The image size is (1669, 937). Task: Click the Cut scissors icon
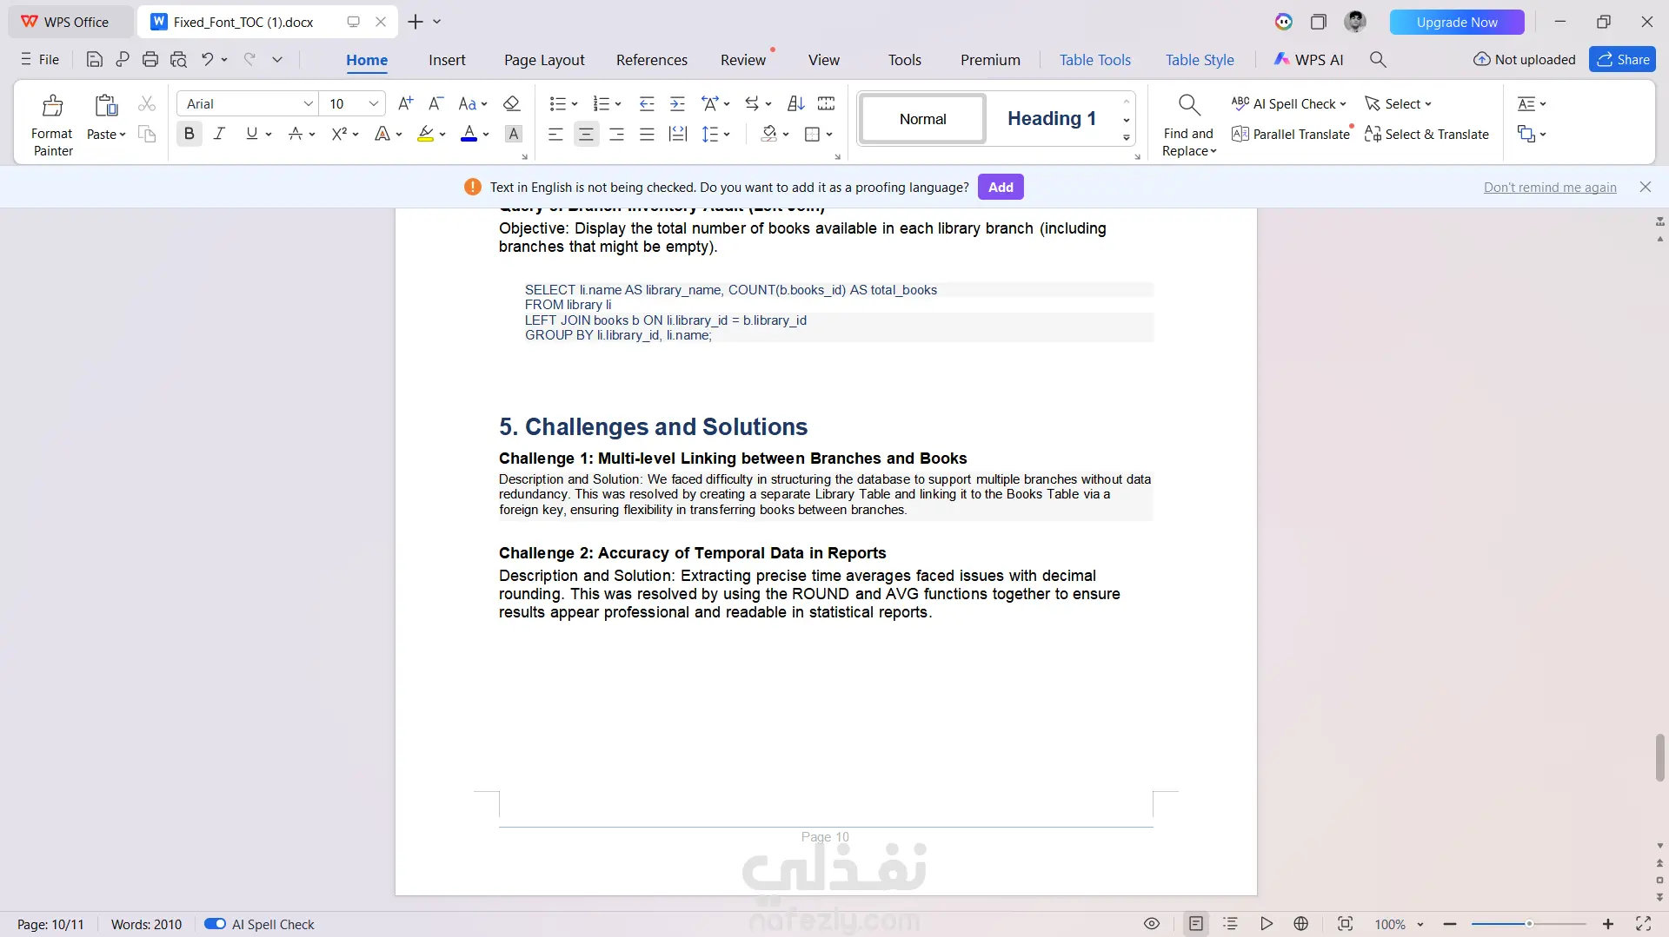(147, 103)
